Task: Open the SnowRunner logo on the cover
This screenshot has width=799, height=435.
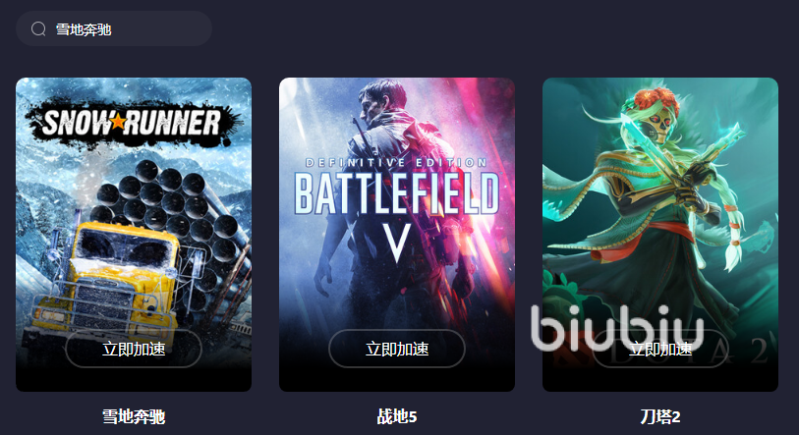Action: (x=133, y=122)
